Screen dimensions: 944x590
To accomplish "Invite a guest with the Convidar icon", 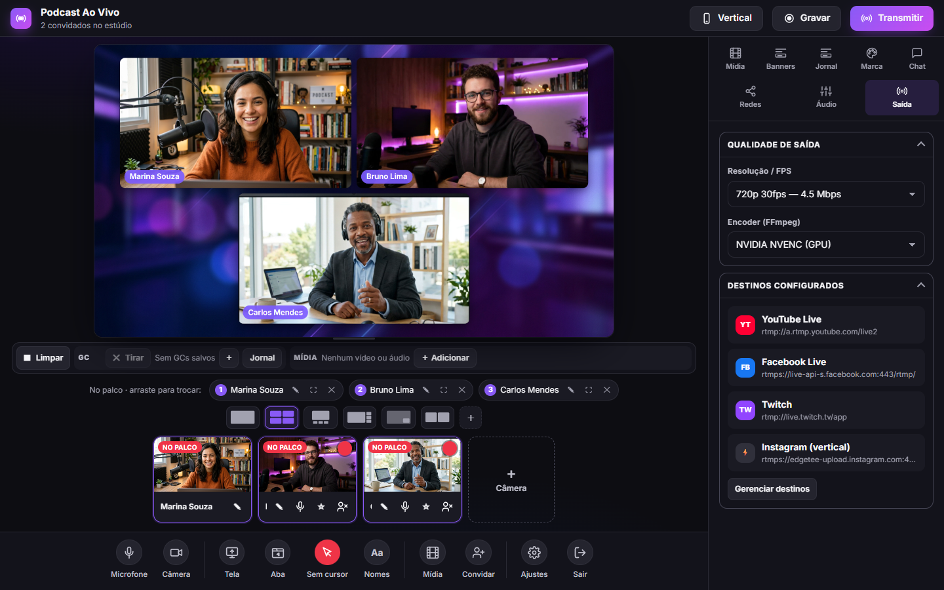I will click(x=479, y=553).
